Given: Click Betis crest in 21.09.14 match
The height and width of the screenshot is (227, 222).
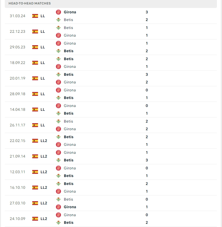Looking at the screenshot, I should click(58, 160).
